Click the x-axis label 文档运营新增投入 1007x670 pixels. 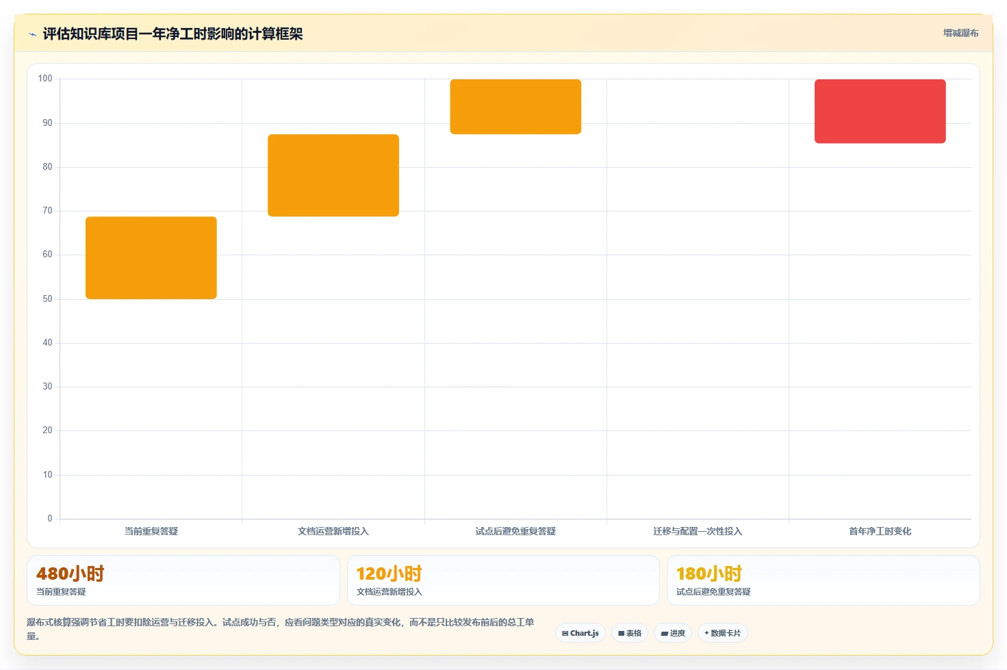click(333, 531)
